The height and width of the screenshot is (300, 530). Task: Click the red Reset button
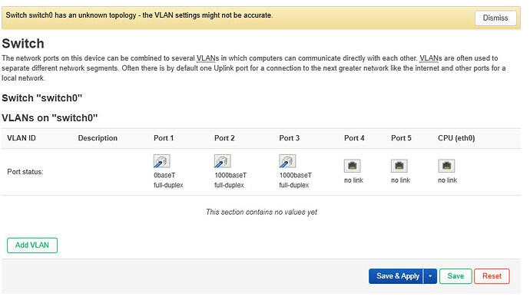(492, 276)
